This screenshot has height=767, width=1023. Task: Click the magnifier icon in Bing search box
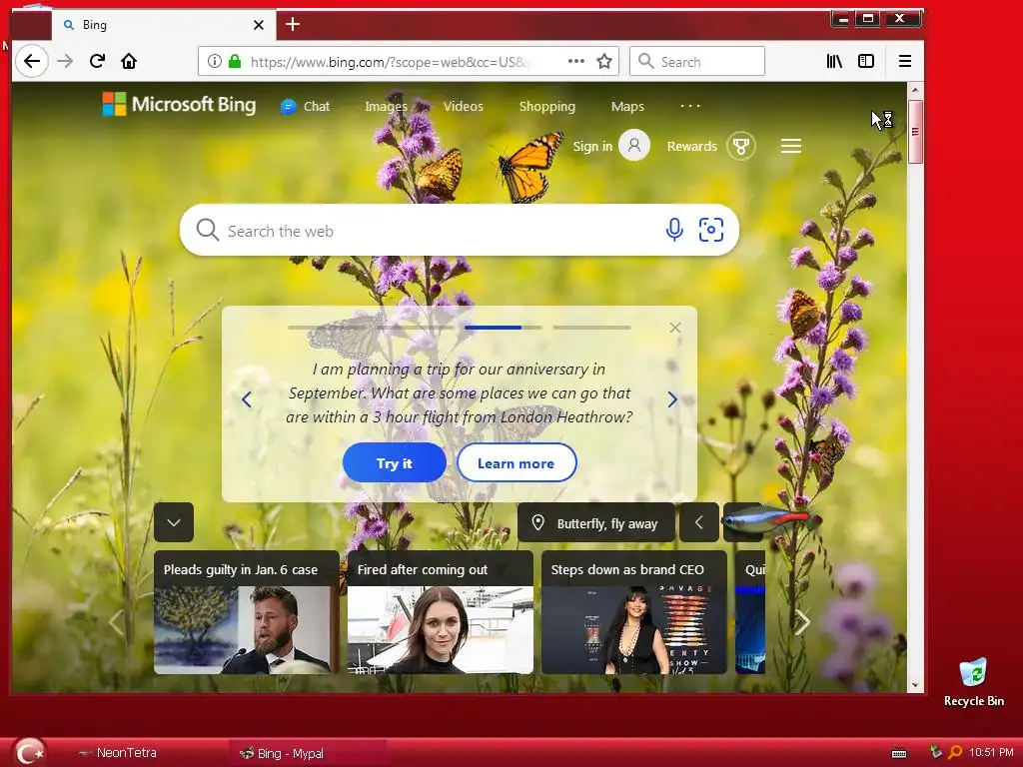click(x=208, y=231)
